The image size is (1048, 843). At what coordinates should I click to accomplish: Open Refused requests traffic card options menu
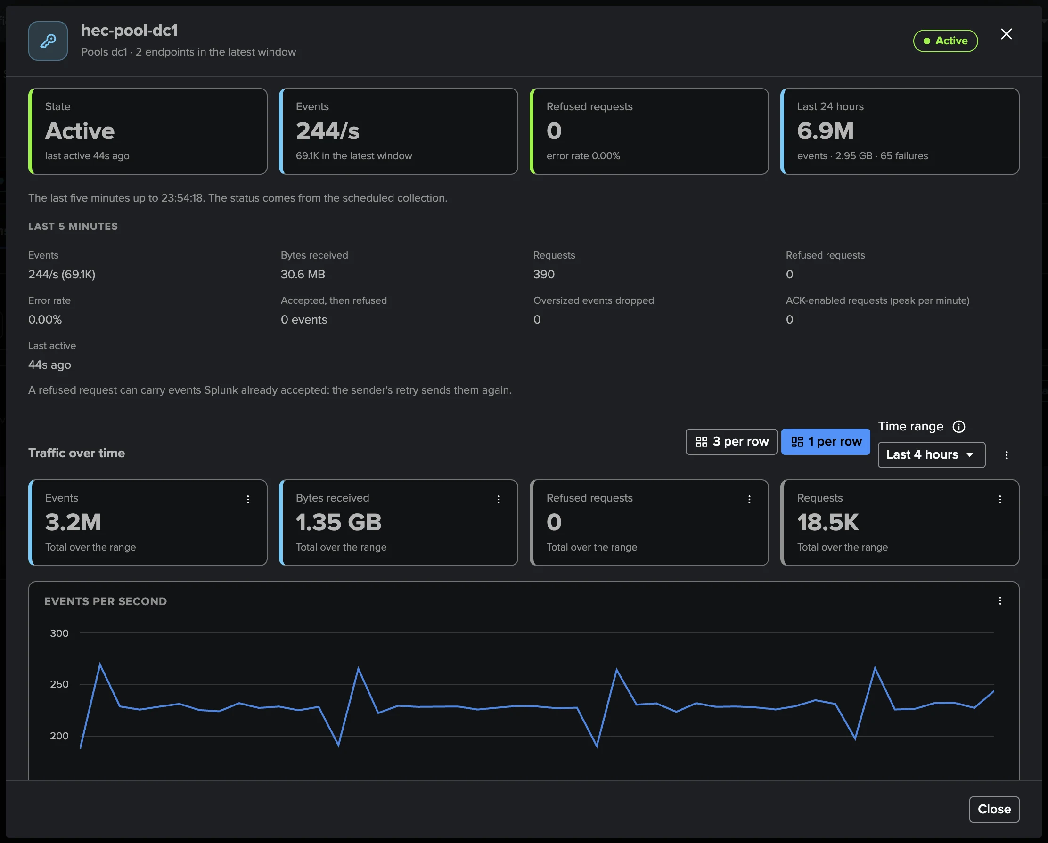(x=749, y=499)
